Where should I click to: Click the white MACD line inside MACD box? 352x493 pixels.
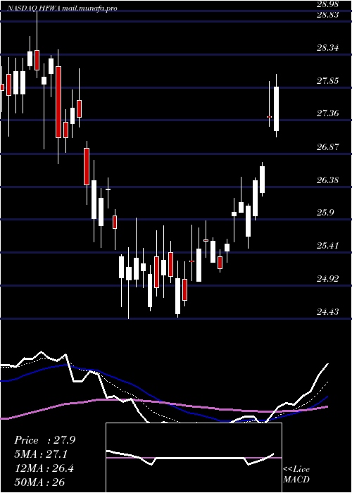coord(190,458)
